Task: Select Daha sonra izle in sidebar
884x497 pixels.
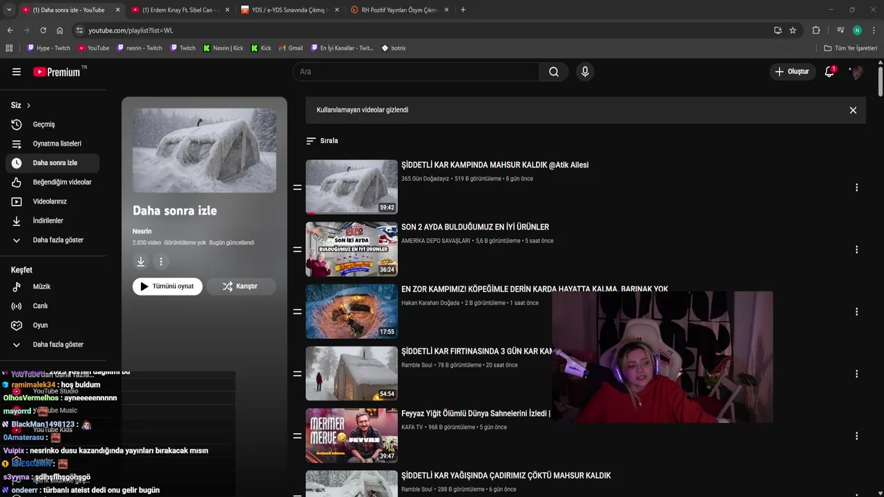Action: [x=52, y=163]
